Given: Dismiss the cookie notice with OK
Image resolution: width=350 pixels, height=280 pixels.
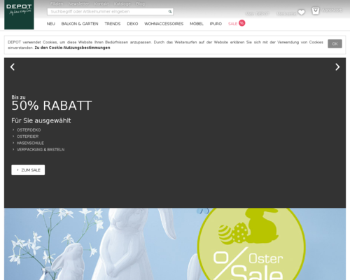Looking at the screenshot, I should point(335,43).
